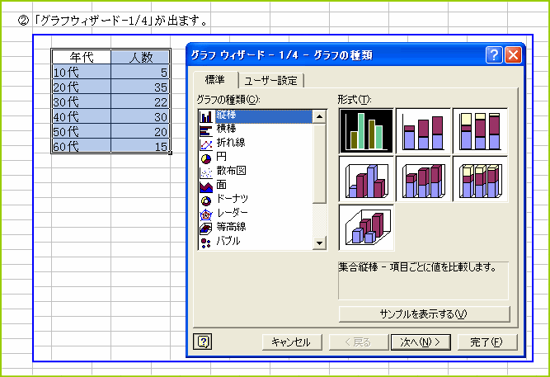Choose the 100% stacked column subtype thumbnail

[x=480, y=131]
